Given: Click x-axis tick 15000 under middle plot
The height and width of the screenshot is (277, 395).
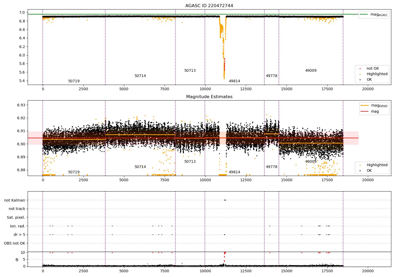Looking at the screenshot, I should coord(287,180).
